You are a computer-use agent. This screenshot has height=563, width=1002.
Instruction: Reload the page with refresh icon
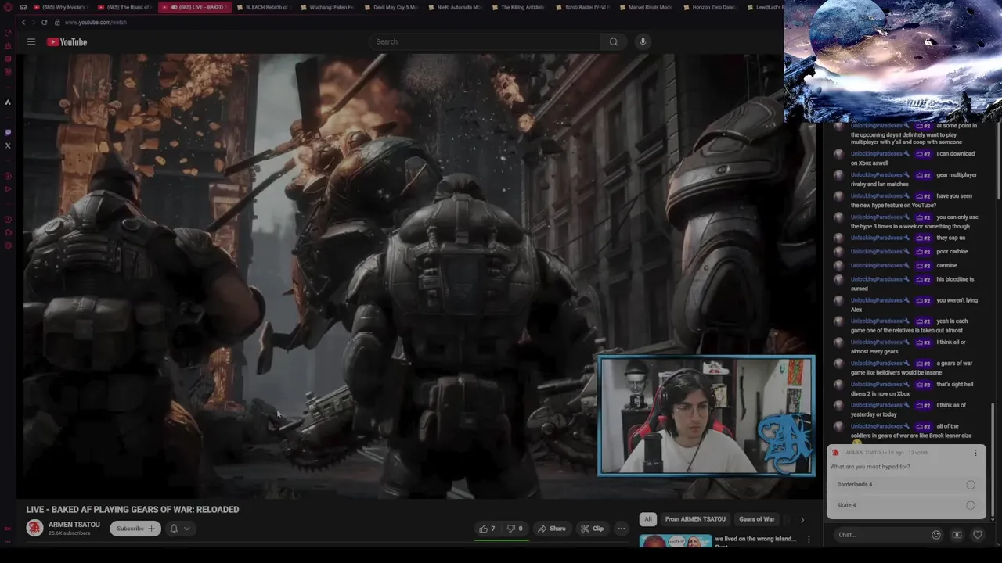44,23
